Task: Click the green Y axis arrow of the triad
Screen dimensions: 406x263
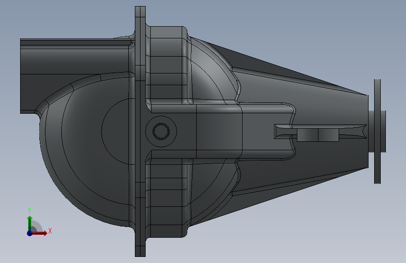Action: pyautogui.click(x=30, y=223)
